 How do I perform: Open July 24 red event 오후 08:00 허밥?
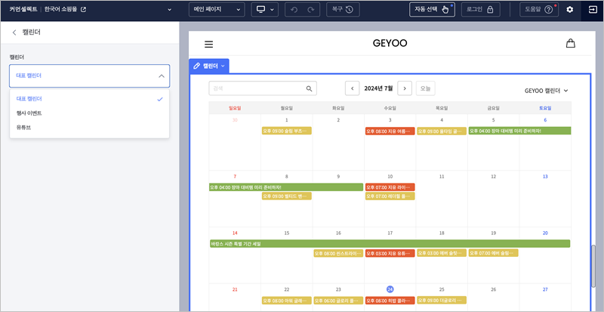point(390,301)
